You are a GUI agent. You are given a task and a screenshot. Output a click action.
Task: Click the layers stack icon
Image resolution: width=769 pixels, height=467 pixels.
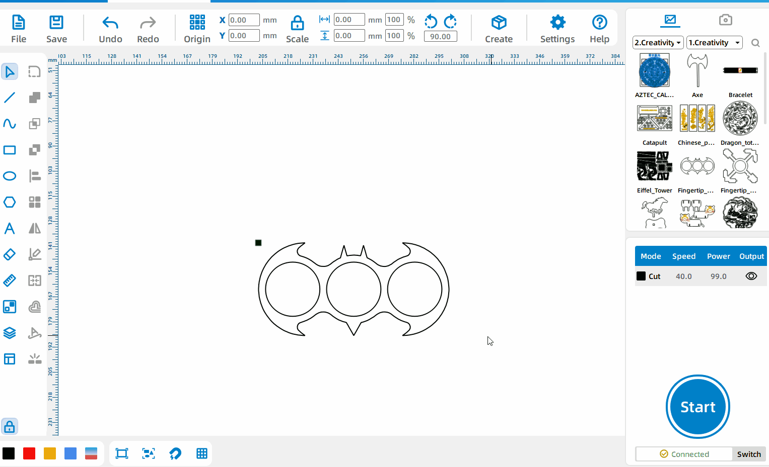pyautogui.click(x=10, y=333)
